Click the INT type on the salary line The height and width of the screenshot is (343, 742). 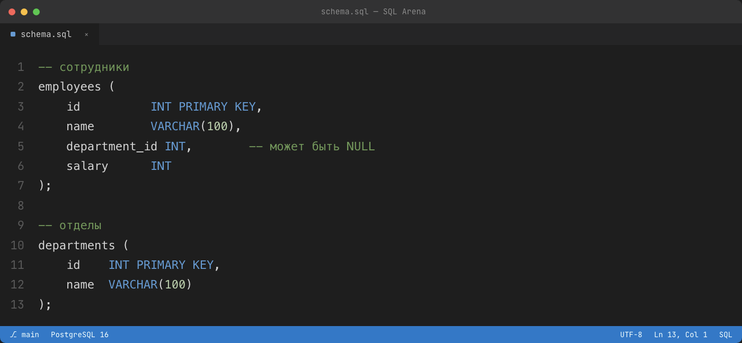(x=161, y=166)
